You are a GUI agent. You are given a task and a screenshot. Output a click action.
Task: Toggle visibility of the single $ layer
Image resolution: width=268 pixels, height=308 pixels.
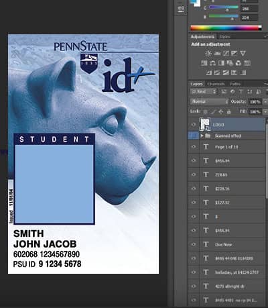click(194, 217)
